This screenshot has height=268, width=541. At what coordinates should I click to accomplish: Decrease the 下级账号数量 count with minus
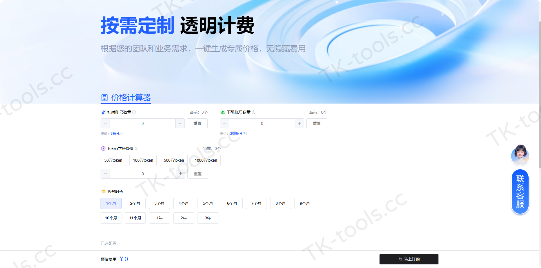(225, 123)
